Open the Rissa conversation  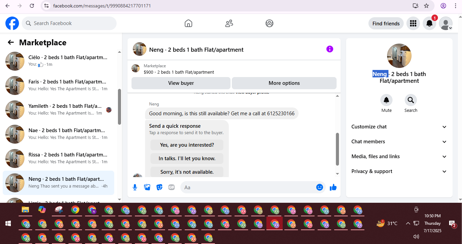coord(58,158)
